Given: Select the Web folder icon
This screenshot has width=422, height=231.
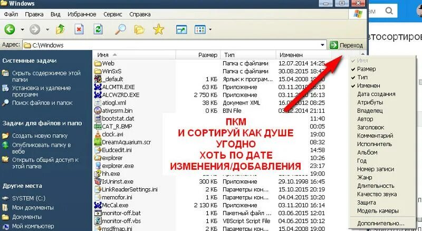Looking at the screenshot, I should (98, 63).
